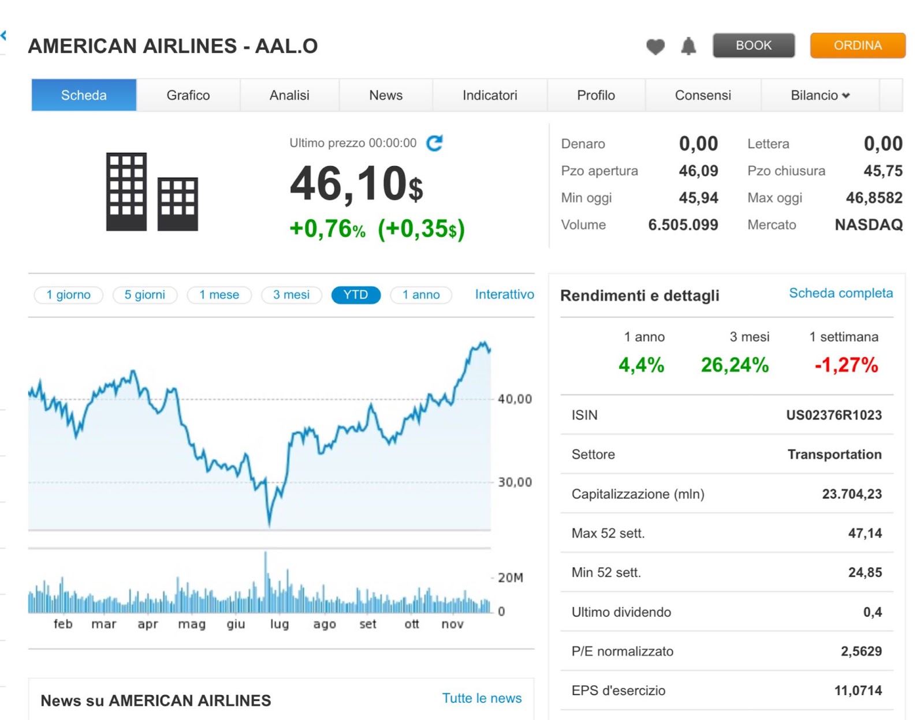Screen dimensions: 924x720
Task: Open the Consensi tab
Action: (x=703, y=95)
